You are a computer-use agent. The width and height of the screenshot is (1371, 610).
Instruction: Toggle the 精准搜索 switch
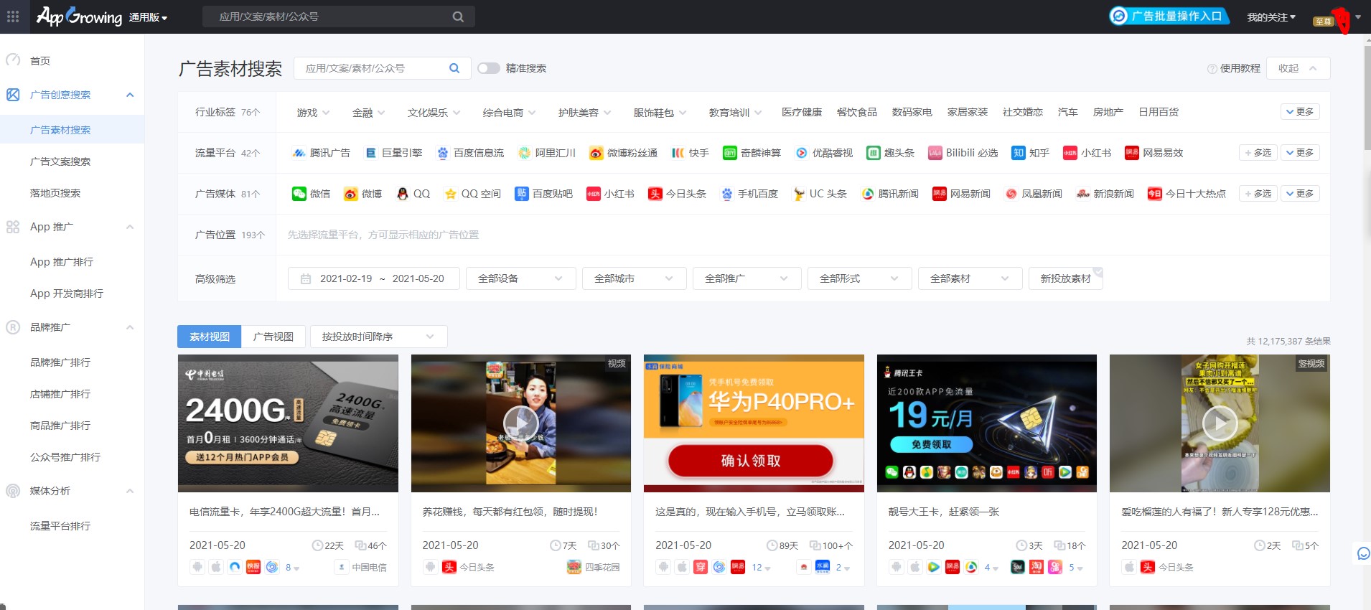489,68
